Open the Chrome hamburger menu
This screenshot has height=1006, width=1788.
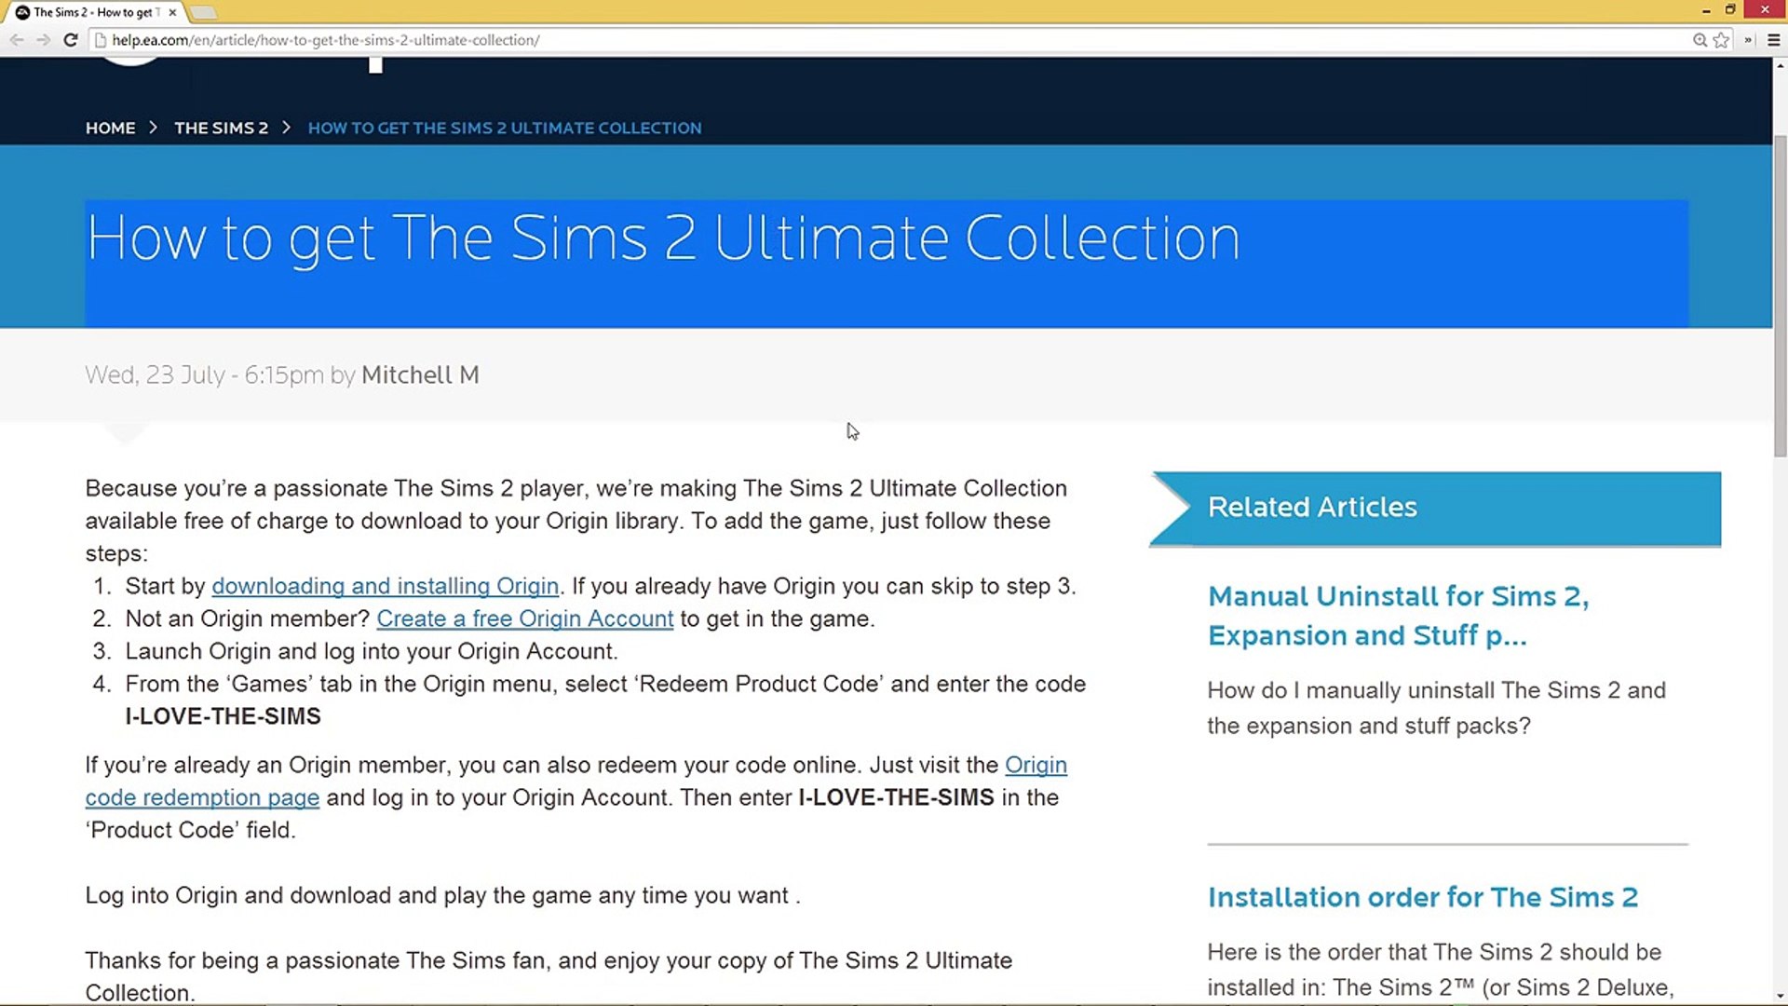point(1773,40)
